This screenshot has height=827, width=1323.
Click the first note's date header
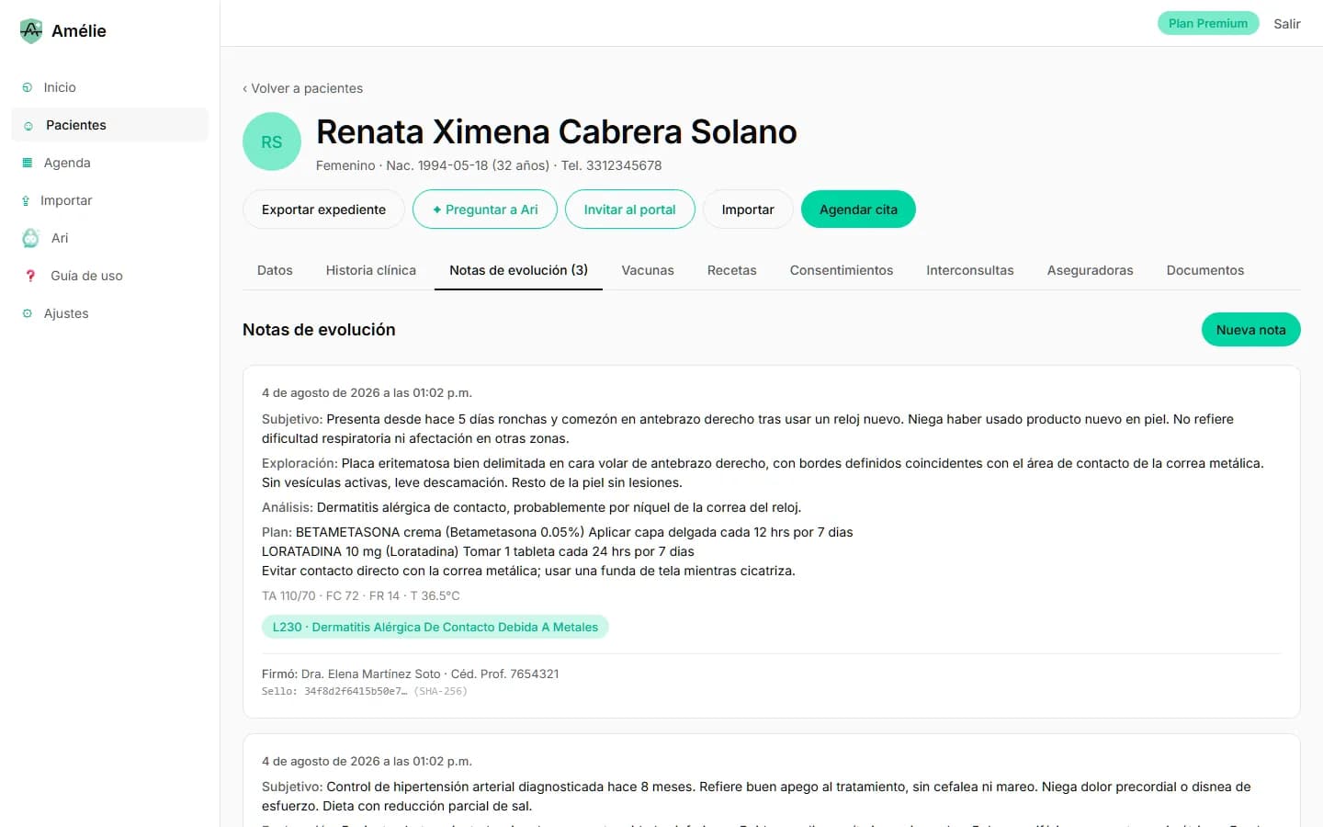click(367, 392)
